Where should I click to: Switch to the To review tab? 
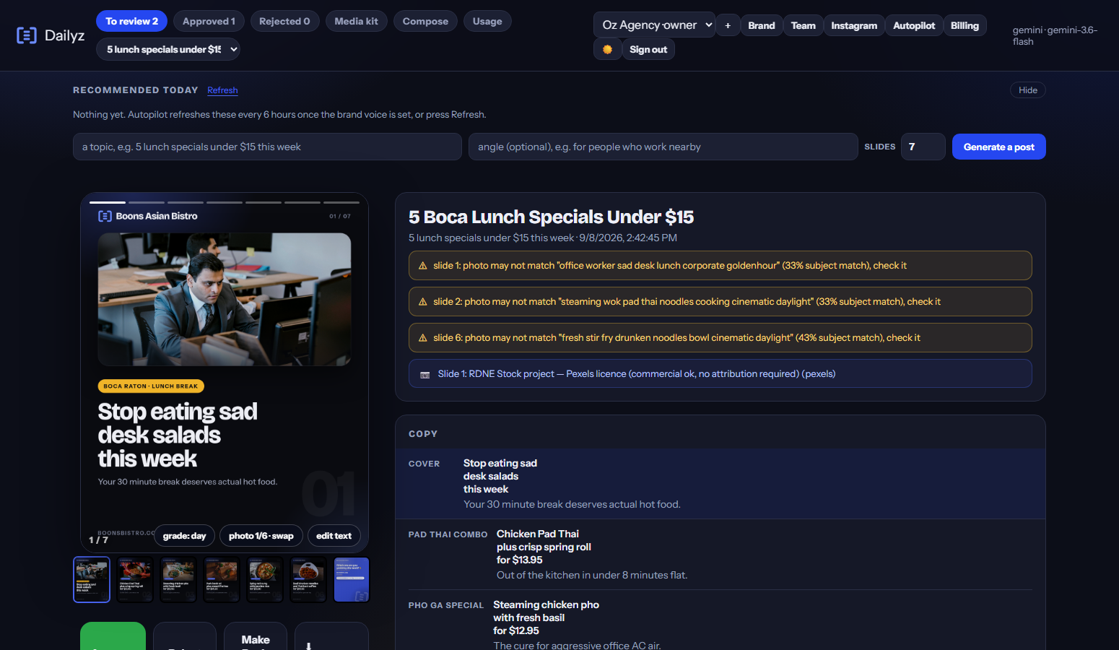(131, 21)
